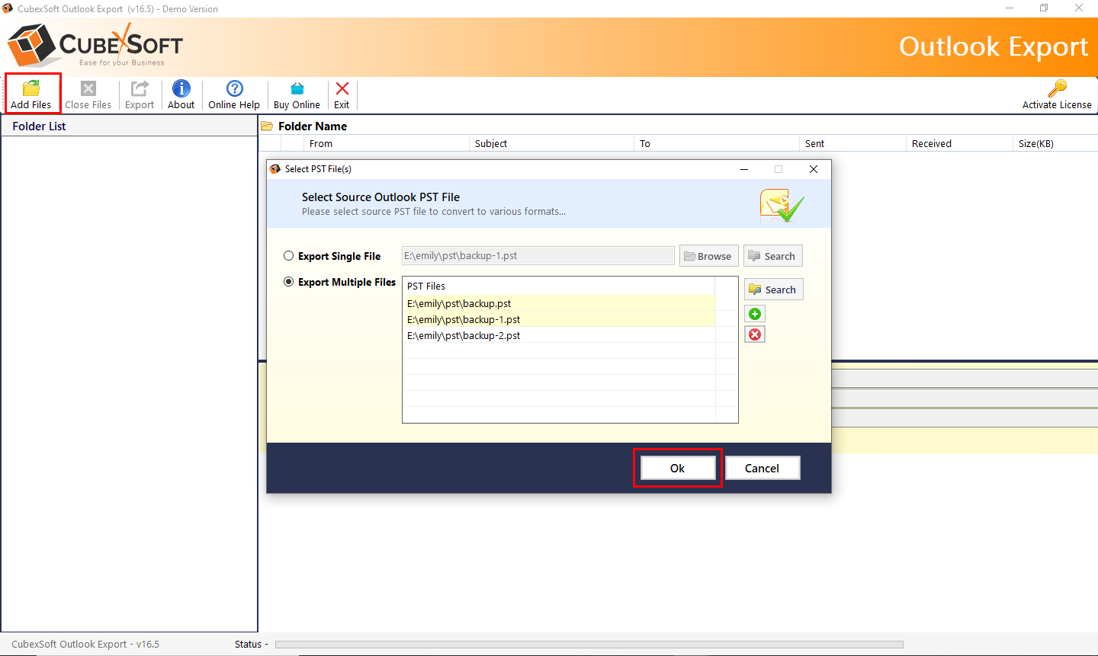Click the Select PST File(s) dialog title icon

pos(275,169)
